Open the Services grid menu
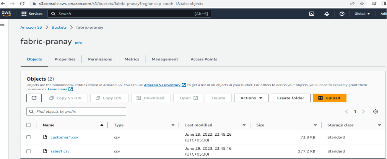Screen dimensions: 387x159 coord(32,14)
